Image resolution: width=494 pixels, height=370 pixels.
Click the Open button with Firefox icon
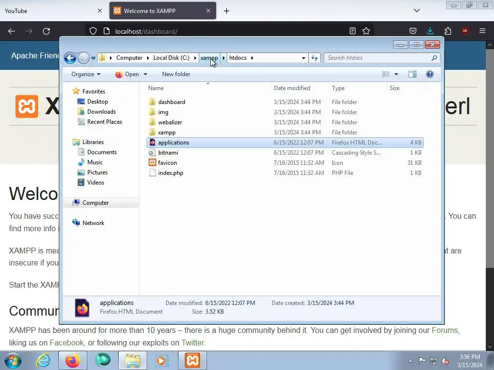(127, 74)
